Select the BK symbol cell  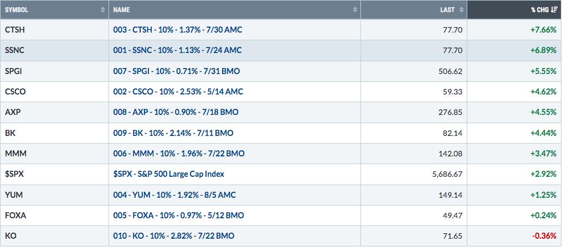pos(54,133)
